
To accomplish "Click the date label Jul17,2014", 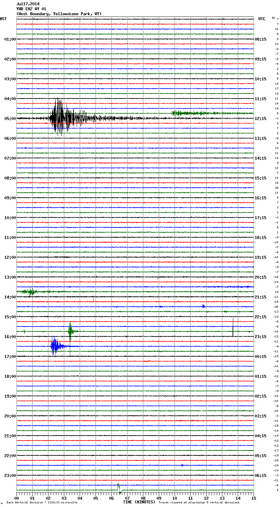I will click(x=28, y=4).
